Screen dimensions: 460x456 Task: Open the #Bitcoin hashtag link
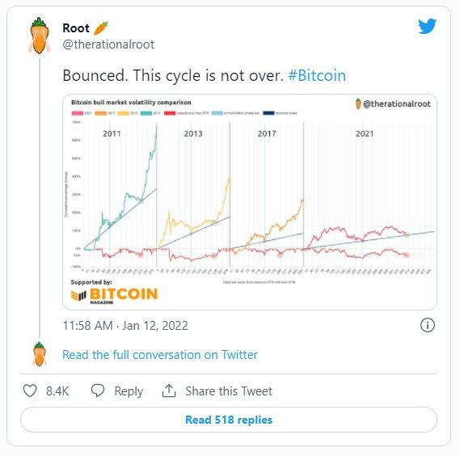[317, 75]
